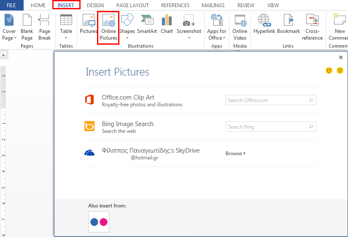This screenshot has height=237, width=348.
Task: Expand Apps for Office menu
Action: point(217,27)
